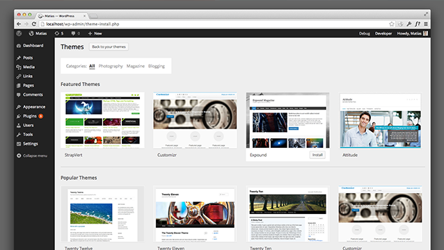This screenshot has width=444, height=250.
Task: Click the user avatar in admin bar
Action: (x=425, y=33)
